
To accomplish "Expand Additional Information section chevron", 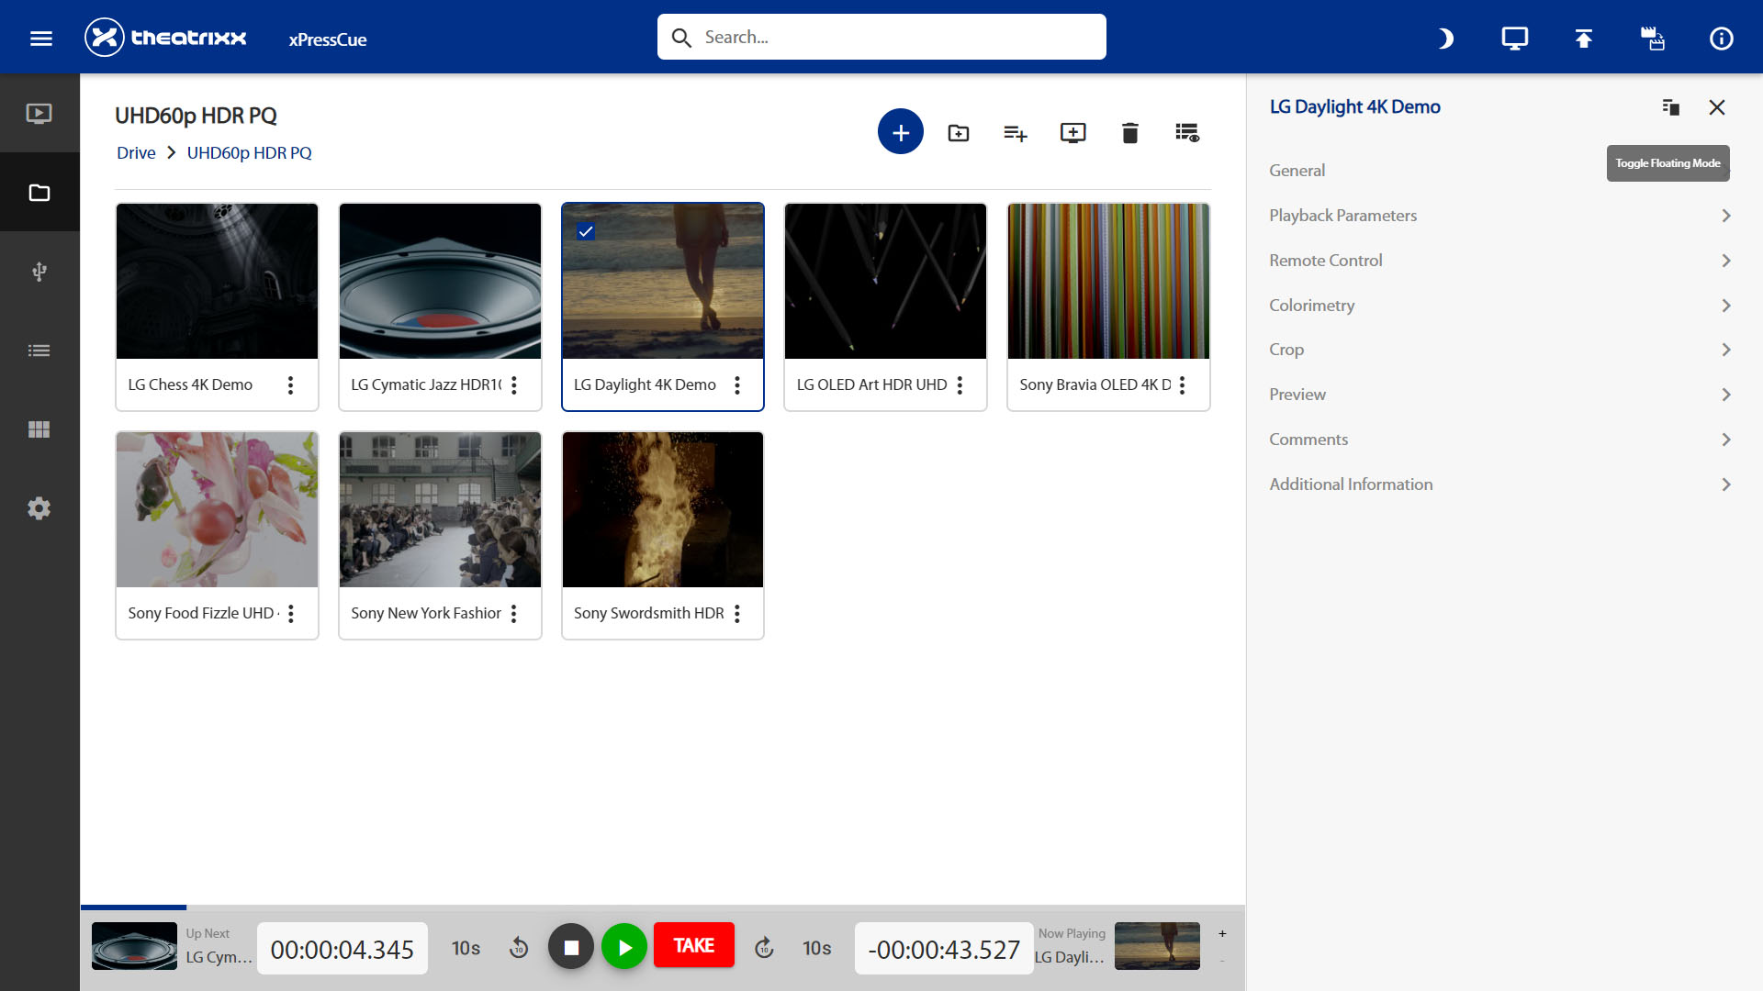I will 1725,484.
